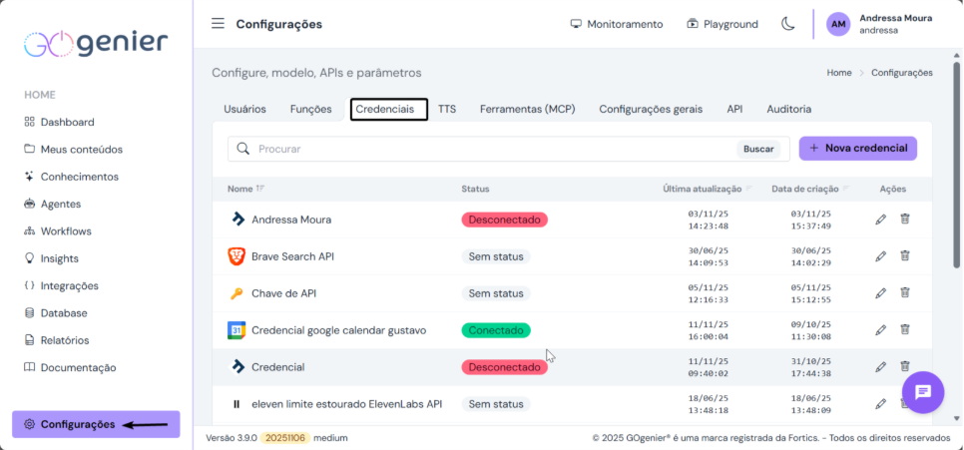Open Integrações in sidebar

click(x=61, y=285)
